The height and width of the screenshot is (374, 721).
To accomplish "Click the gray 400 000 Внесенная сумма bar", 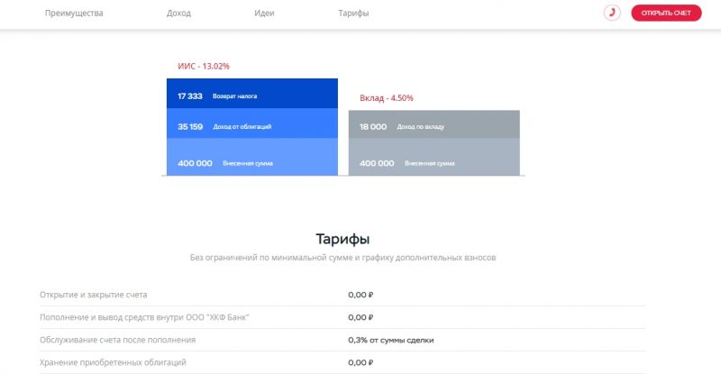I will tap(434, 157).
